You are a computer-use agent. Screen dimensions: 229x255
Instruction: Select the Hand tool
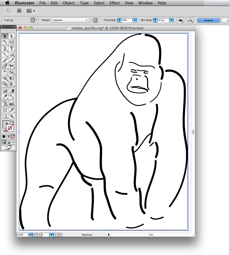click(x=5, y=116)
